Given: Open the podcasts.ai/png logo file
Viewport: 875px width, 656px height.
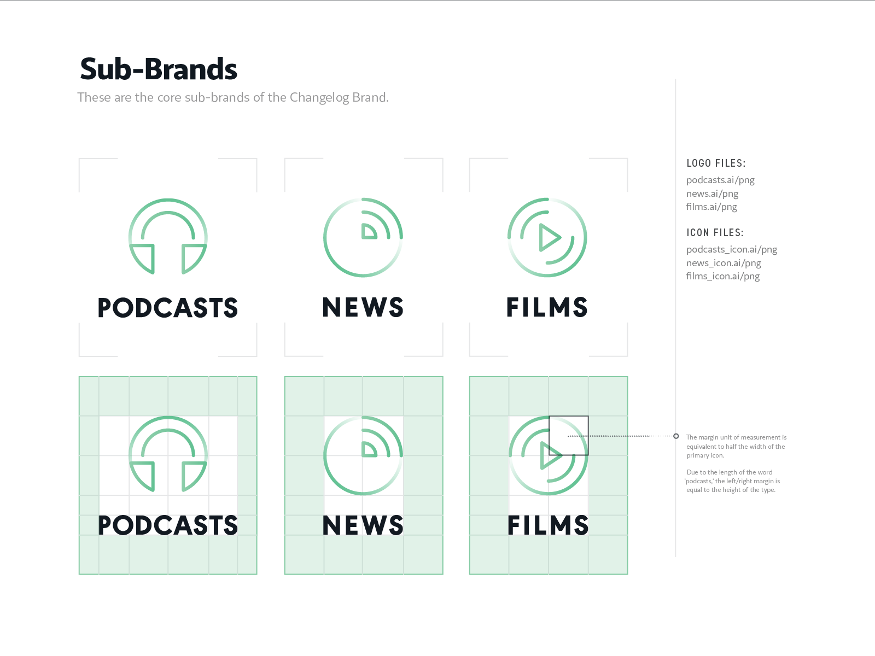Looking at the screenshot, I should (720, 180).
